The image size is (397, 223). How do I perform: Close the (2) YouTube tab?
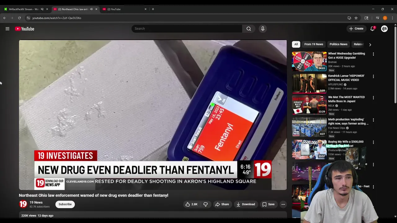(145, 9)
